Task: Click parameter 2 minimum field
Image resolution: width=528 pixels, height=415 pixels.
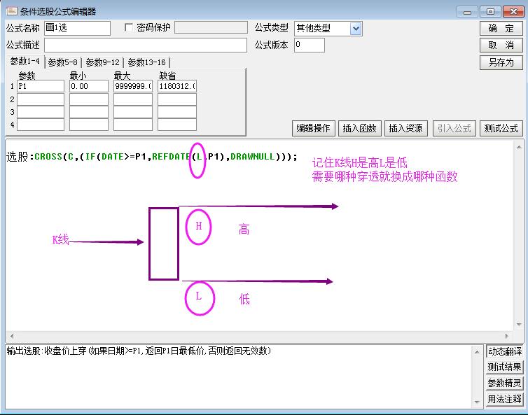Action: [89, 99]
